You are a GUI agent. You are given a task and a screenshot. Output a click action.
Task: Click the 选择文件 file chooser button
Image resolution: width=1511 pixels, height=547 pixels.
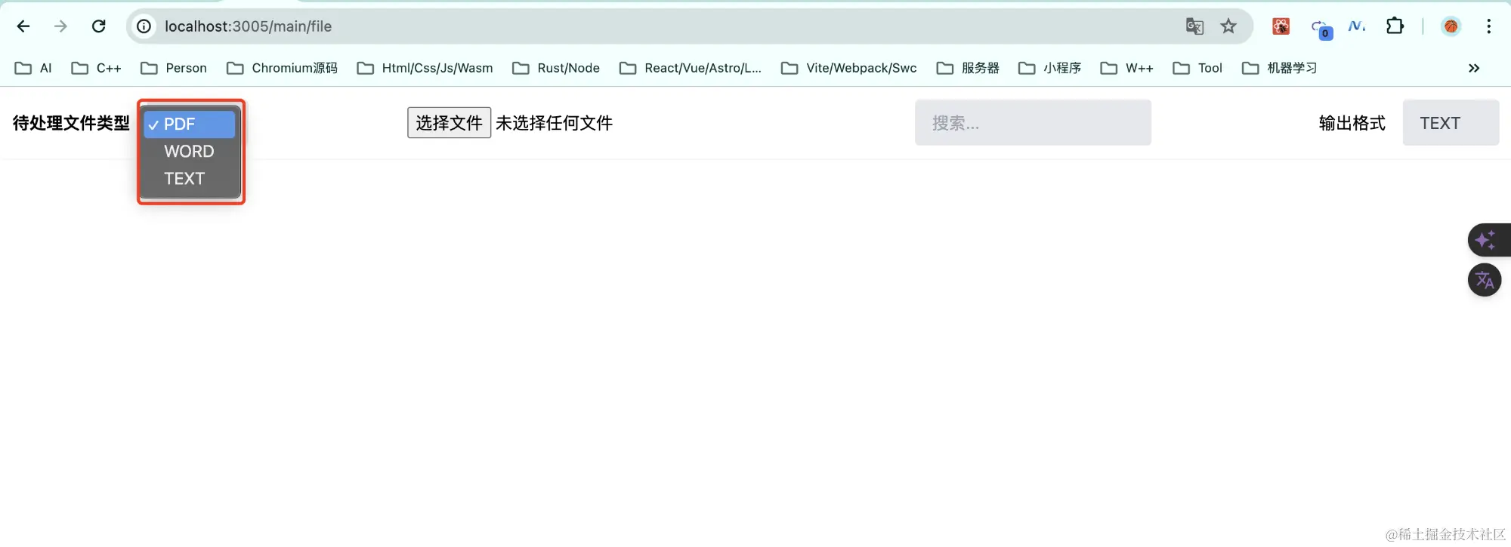tap(449, 123)
